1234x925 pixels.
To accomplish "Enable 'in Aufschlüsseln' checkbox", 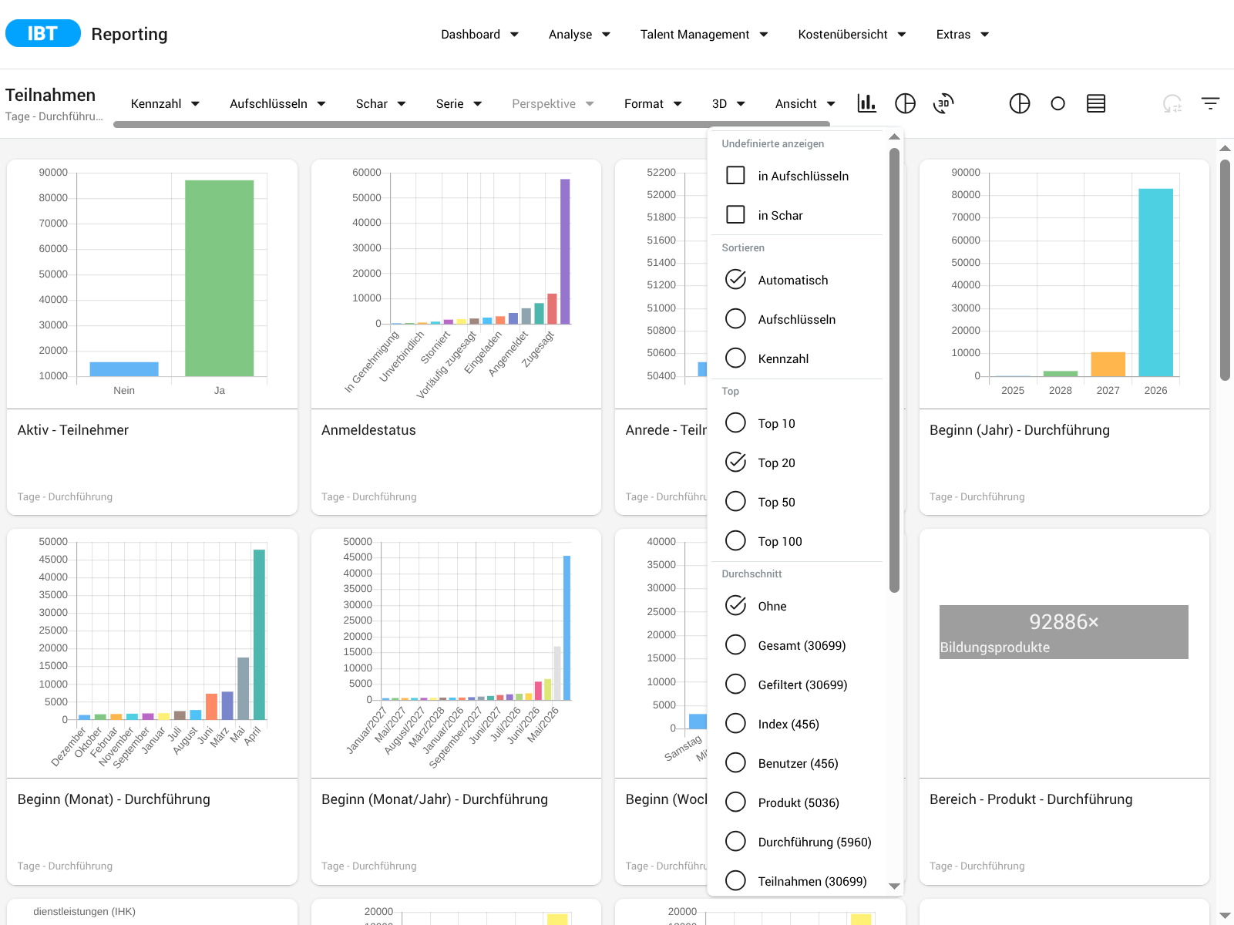I will pyautogui.click(x=736, y=176).
